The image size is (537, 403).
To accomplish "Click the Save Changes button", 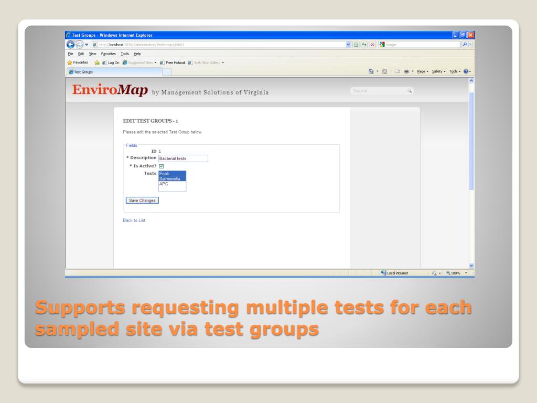I will (x=142, y=200).
